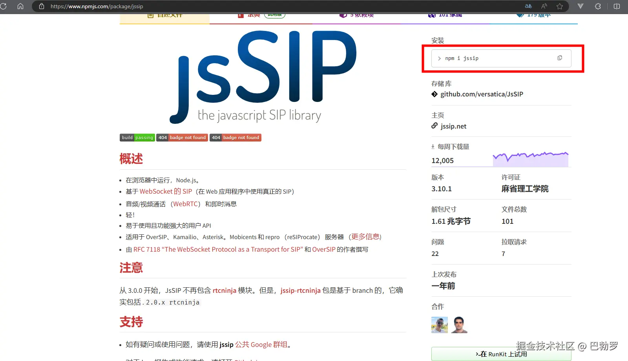Toggle the favorite star for this page
This screenshot has width=628, height=361.
pyautogui.click(x=560, y=6)
